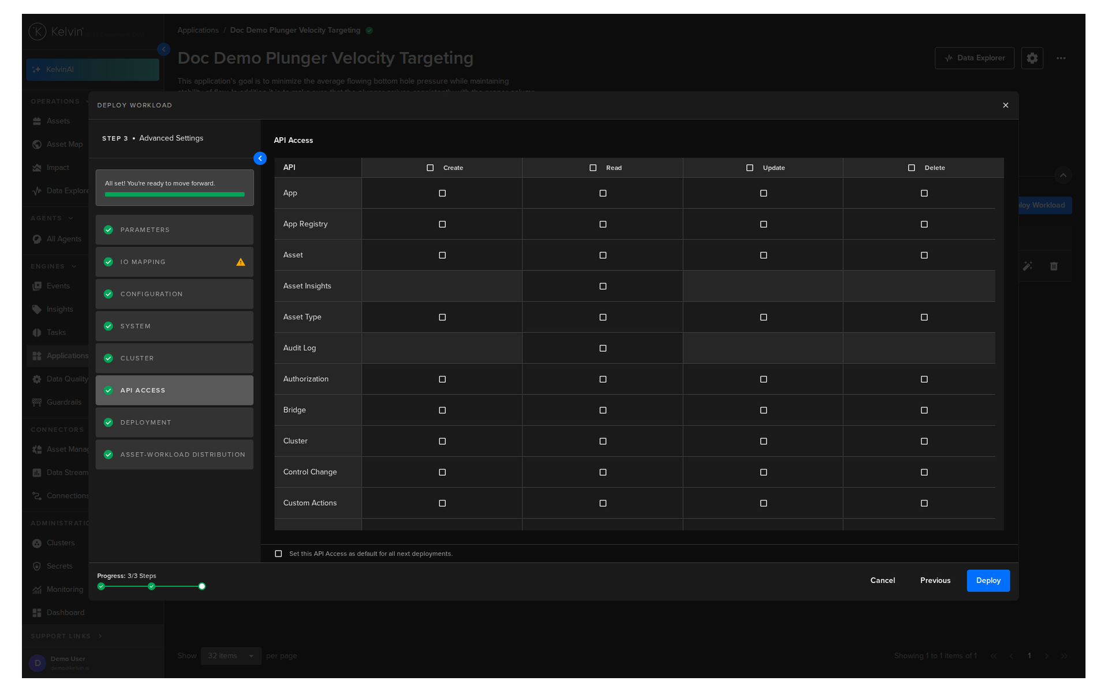
Task: Cancel the deployment dialog
Action: coord(882,581)
